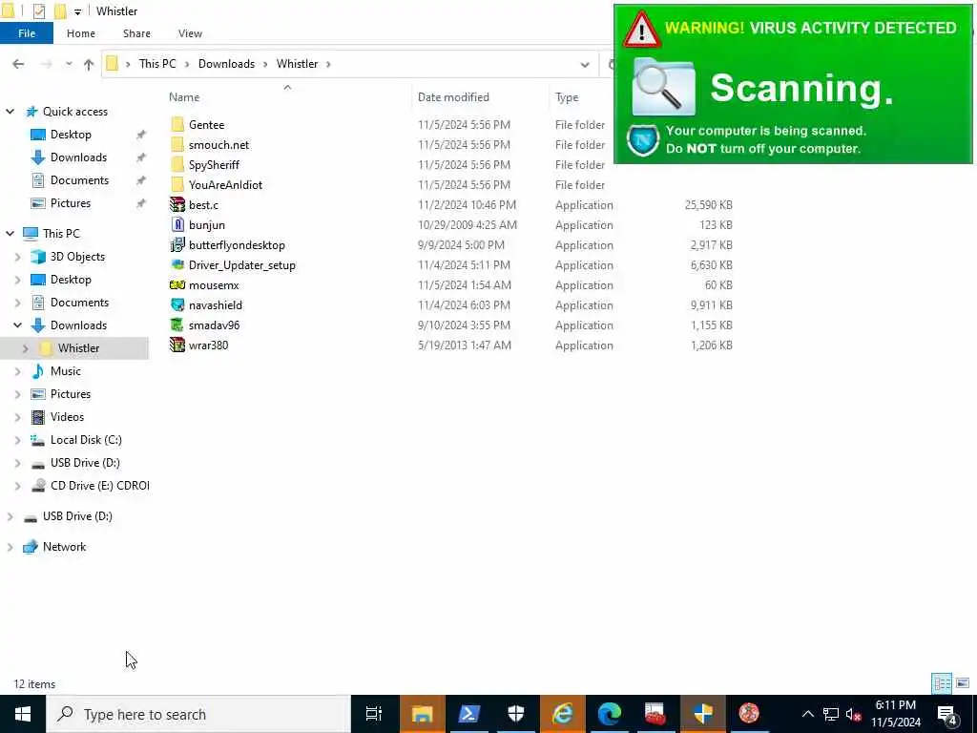Select Pictures under Quick access
977x733 pixels.
point(70,203)
